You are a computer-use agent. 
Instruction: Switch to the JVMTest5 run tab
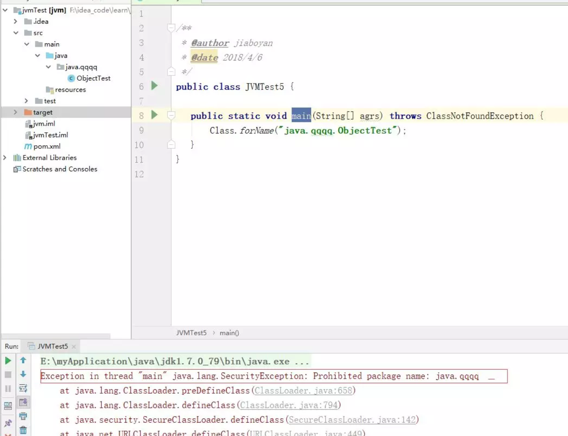[53, 346]
